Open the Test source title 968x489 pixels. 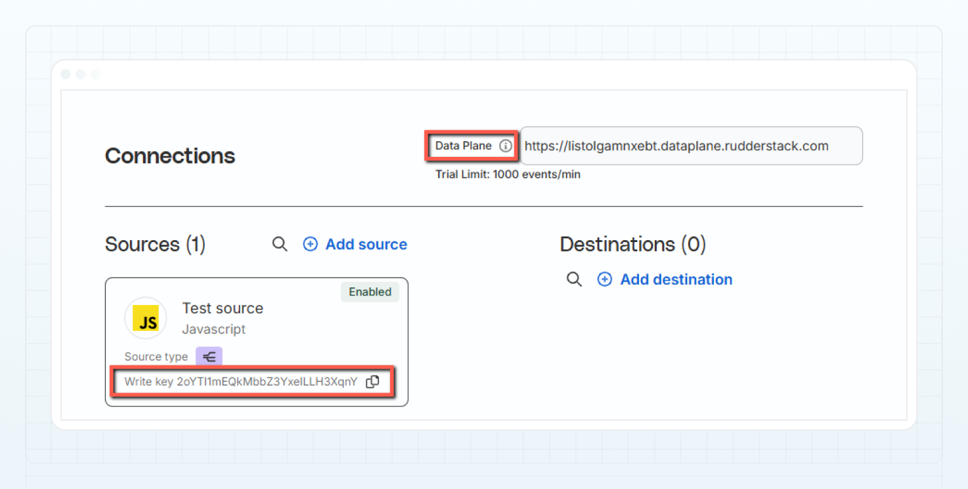coord(222,308)
